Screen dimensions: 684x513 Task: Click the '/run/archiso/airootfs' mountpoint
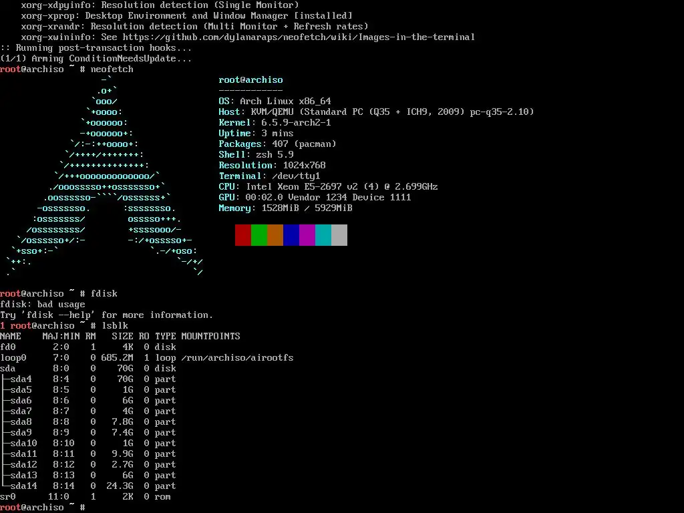[237, 358]
